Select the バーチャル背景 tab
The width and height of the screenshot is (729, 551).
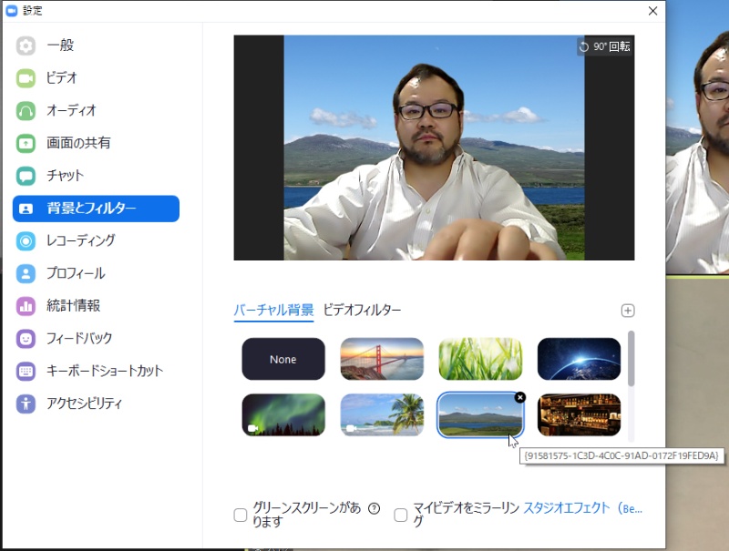point(273,311)
